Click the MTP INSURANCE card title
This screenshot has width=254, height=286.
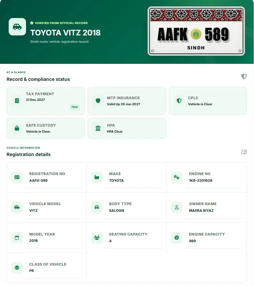click(x=123, y=98)
